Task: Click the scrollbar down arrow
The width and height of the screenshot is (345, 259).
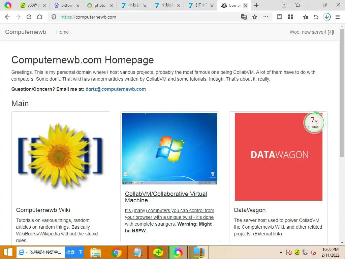Action: [x=342, y=242]
